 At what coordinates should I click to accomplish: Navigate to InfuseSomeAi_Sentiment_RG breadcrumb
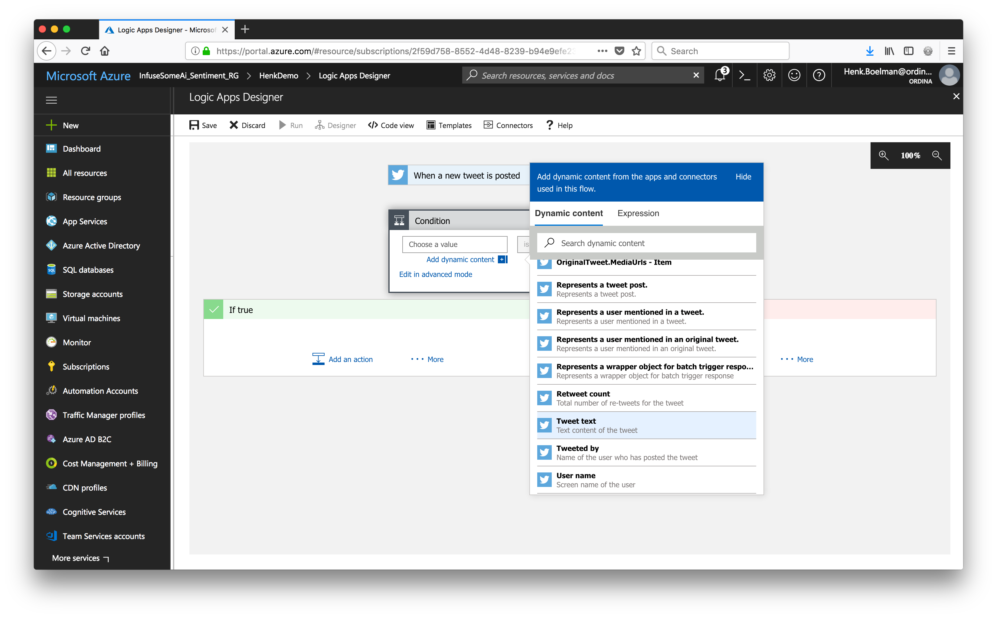pos(189,76)
